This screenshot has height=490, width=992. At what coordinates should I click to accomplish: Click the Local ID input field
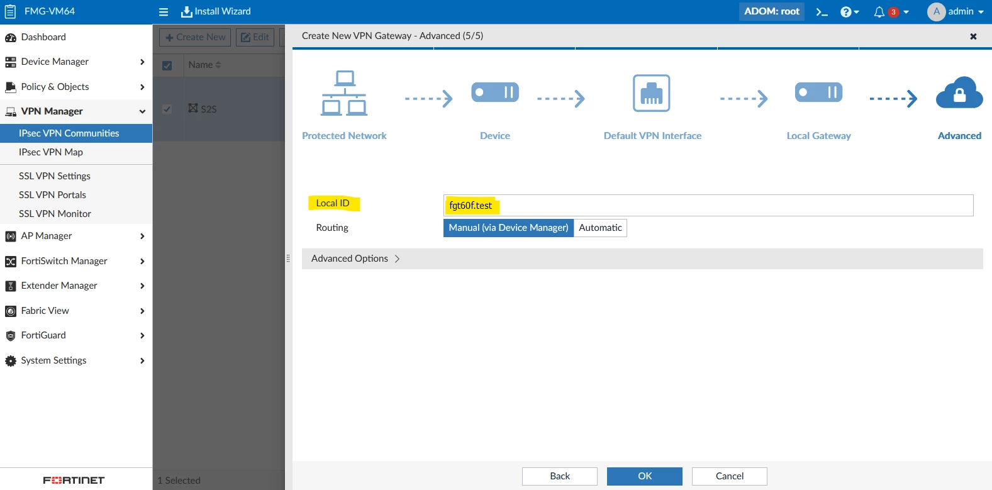click(x=708, y=206)
